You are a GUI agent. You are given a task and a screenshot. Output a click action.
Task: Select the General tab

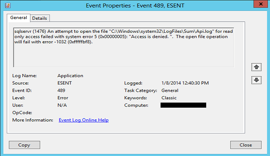[19, 18]
